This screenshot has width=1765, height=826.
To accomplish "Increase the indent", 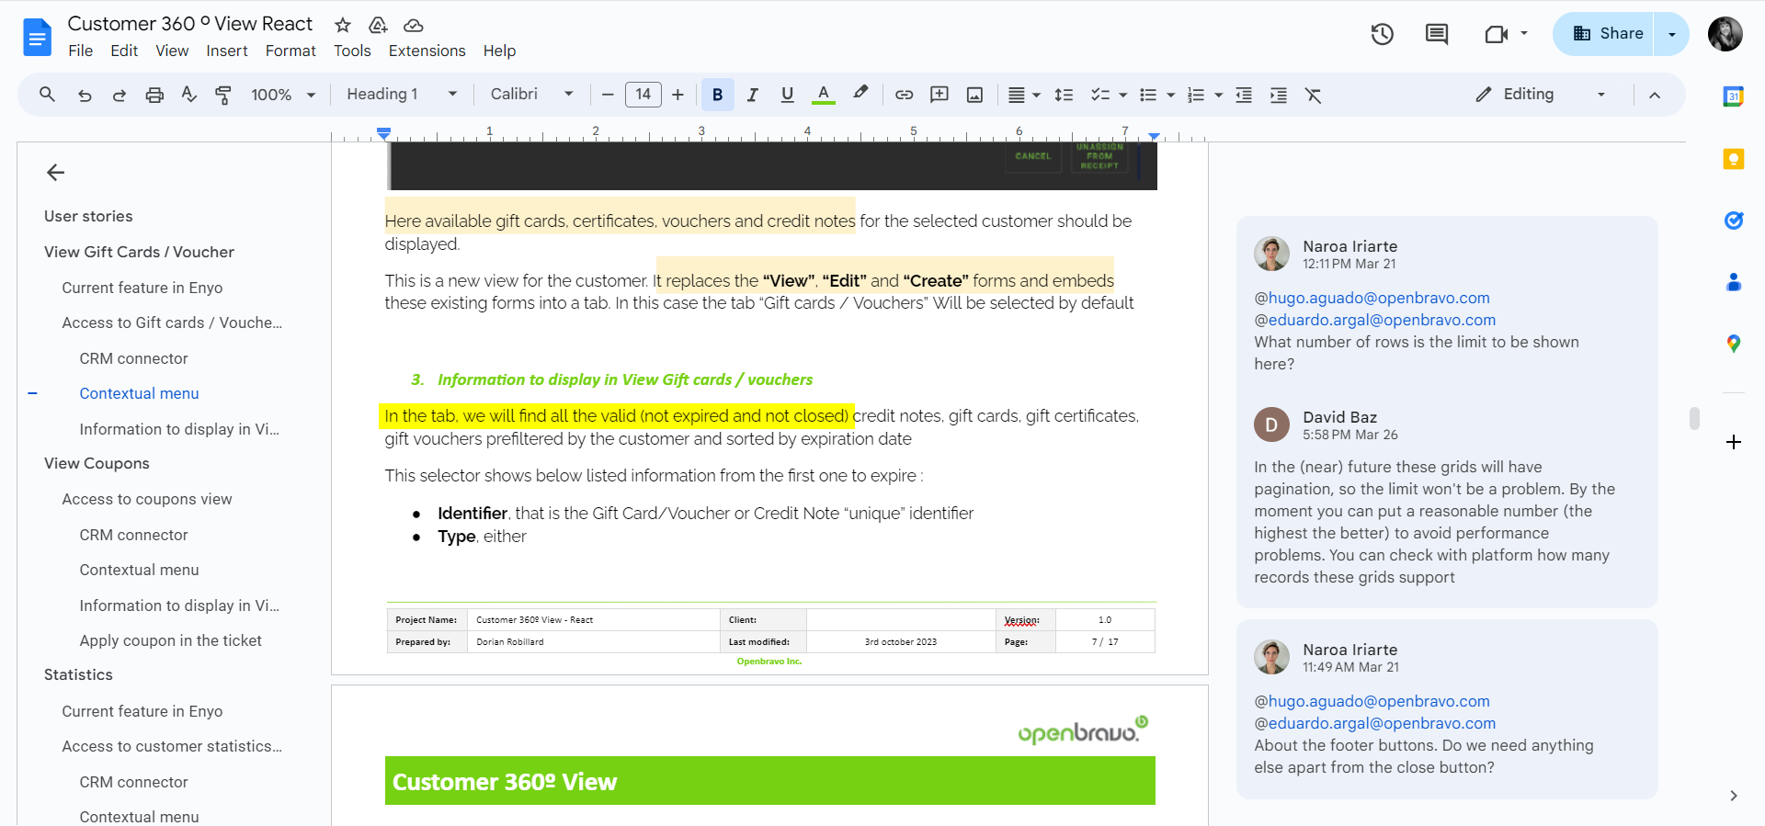I will point(1279,95).
